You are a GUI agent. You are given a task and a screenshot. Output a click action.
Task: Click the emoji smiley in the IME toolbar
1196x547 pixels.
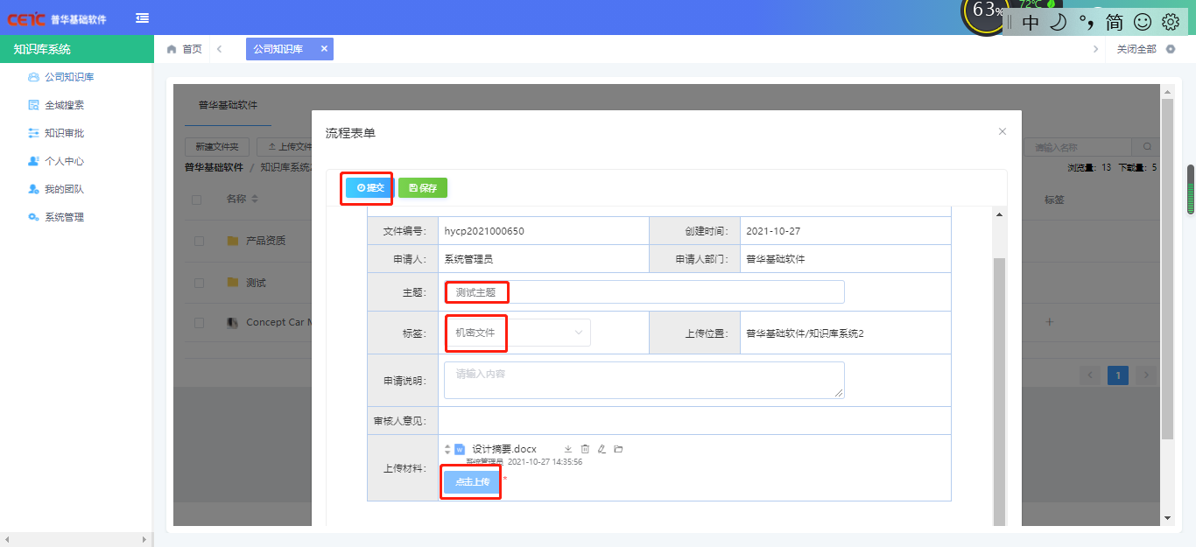tap(1143, 22)
